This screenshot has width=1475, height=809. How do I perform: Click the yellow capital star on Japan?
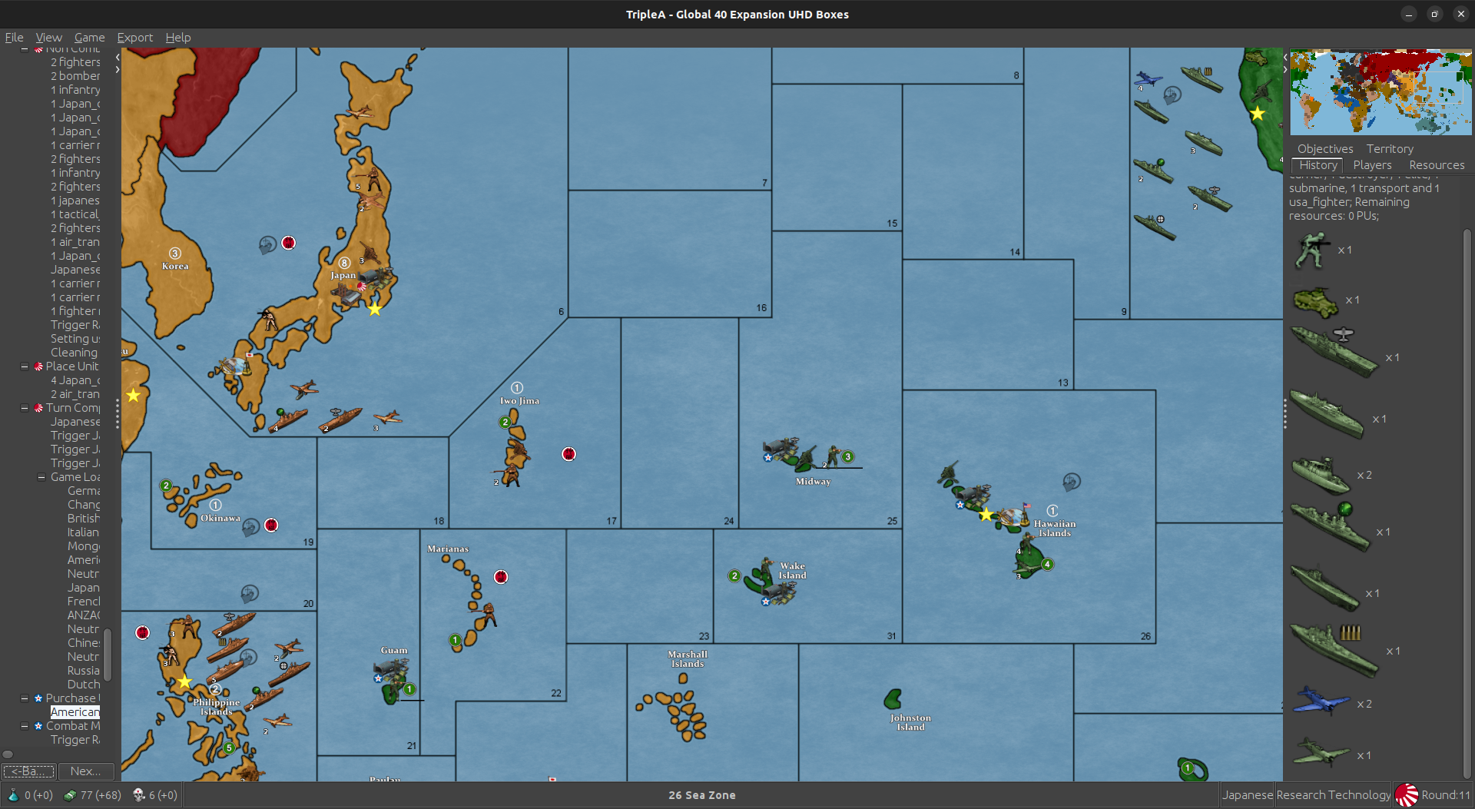click(375, 310)
